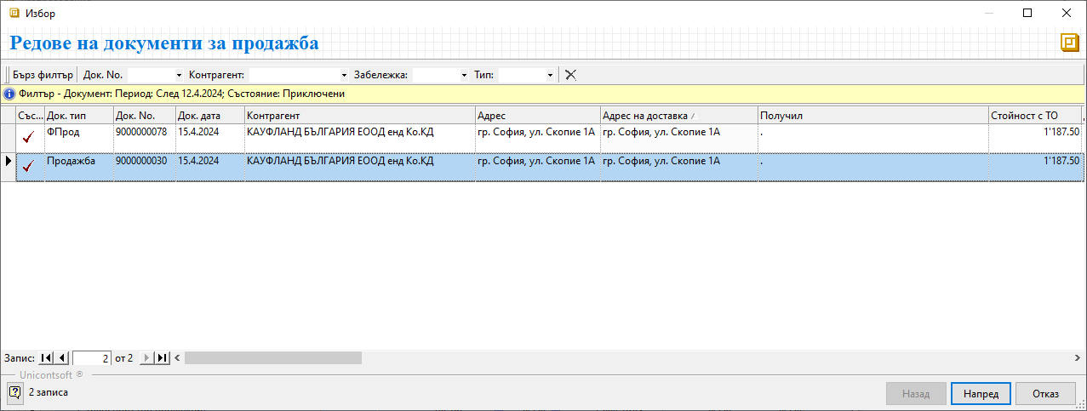Click the blue filter info icon
The height and width of the screenshot is (411, 1087).
click(x=9, y=94)
